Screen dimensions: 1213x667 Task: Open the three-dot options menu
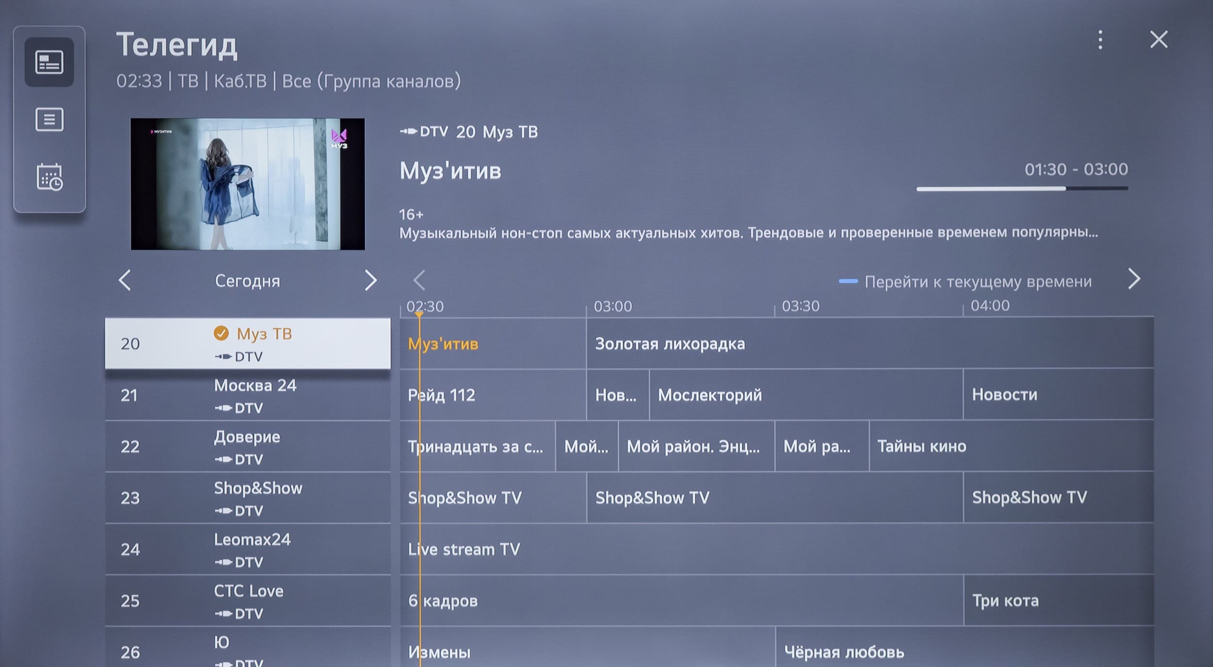tap(1100, 40)
